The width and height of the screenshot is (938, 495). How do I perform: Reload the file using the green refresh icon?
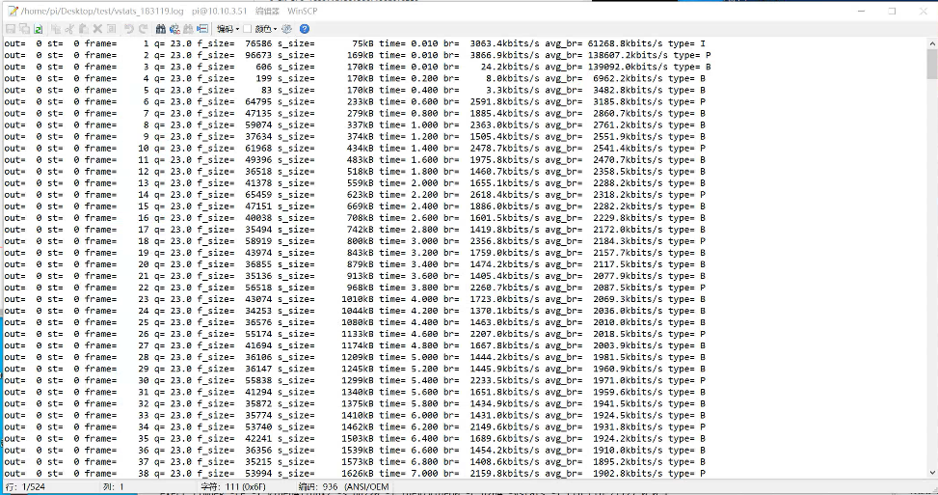pos(38,29)
